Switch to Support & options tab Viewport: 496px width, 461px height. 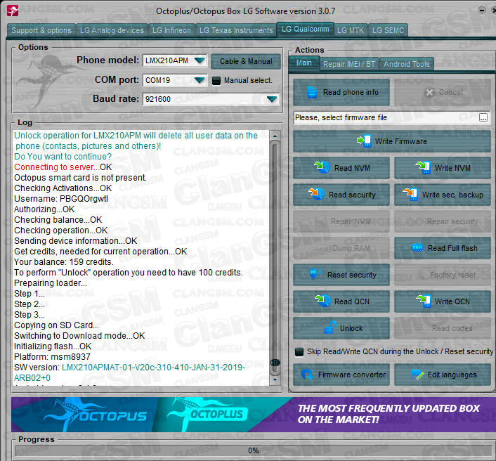point(41,30)
